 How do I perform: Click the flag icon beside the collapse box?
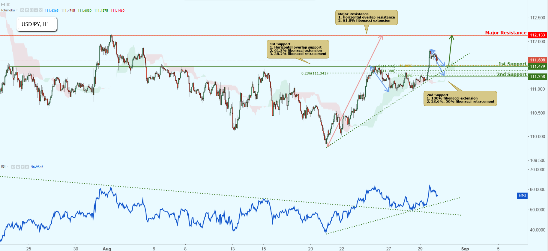[8, 4]
